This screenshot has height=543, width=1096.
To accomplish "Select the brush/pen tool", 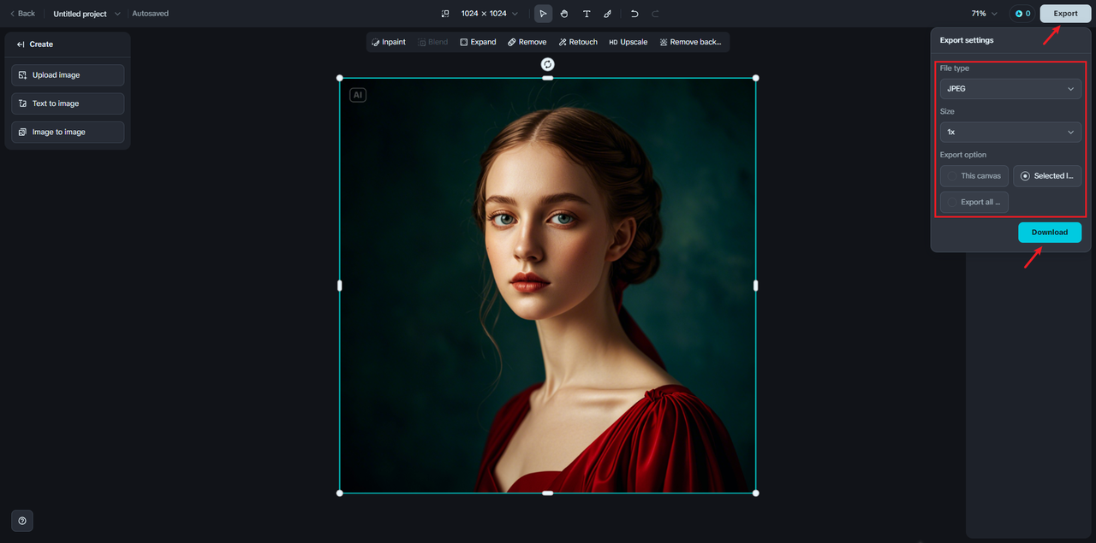I will point(608,14).
